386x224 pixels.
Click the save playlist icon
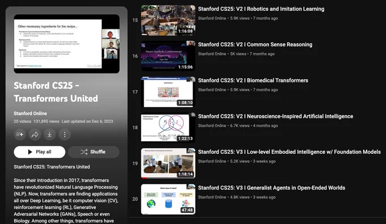tap(20, 135)
